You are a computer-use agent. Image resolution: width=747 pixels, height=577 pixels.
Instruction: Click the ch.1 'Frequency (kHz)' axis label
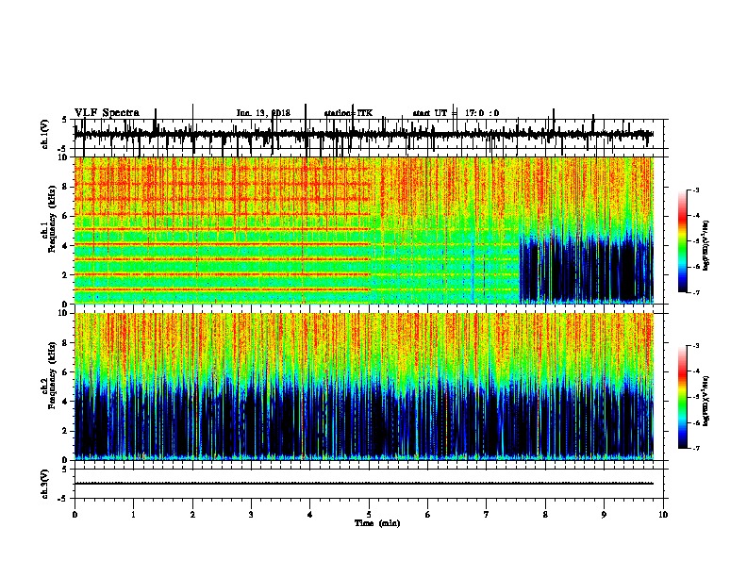pyautogui.click(x=52, y=220)
